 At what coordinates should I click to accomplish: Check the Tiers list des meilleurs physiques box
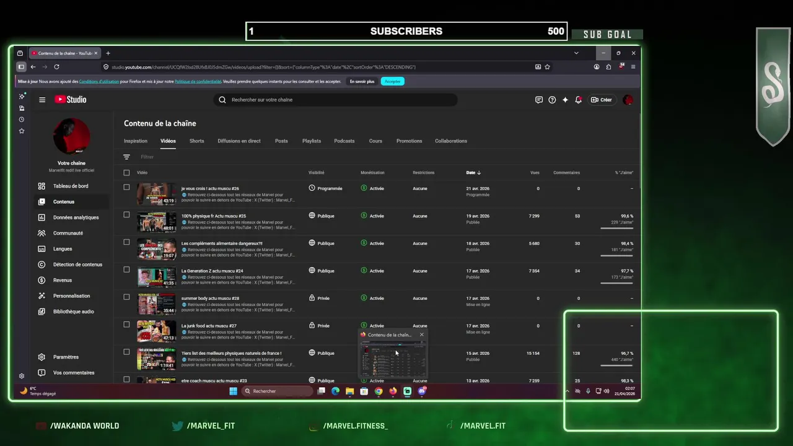pyautogui.click(x=126, y=352)
